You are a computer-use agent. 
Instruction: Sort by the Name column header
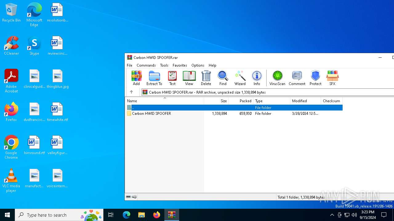coord(165,101)
